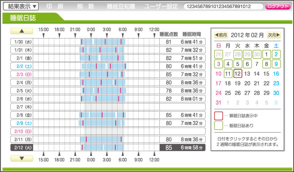Open 睡眠豆知識 menu item
Image resolution: width=294 pixels, height=172 pixels.
pyautogui.click(x=121, y=6)
